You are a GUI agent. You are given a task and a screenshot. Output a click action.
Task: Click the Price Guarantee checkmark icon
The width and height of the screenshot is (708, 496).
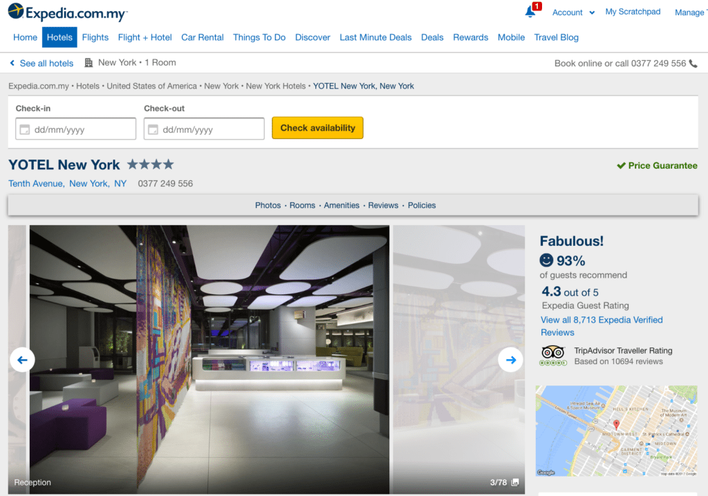pos(622,166)
